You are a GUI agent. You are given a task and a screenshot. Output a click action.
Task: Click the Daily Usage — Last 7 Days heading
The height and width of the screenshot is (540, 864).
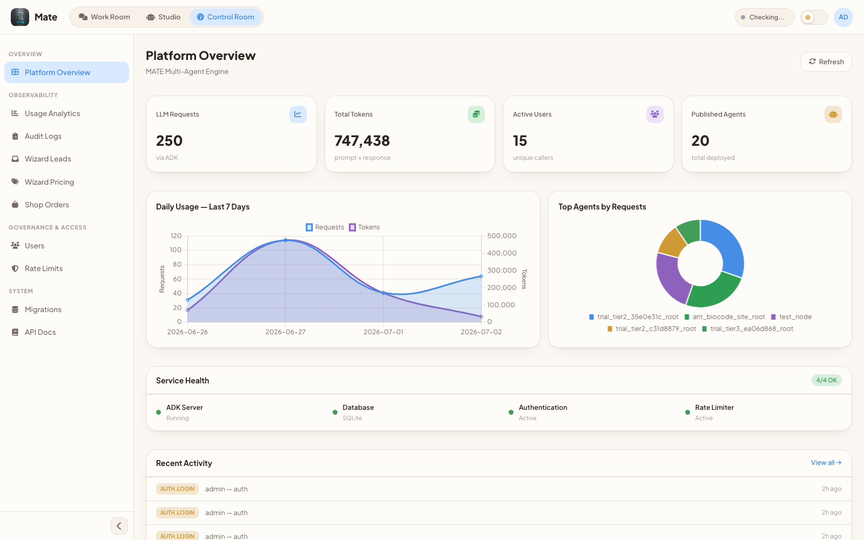pyautogui.click(x=202, y=207)
